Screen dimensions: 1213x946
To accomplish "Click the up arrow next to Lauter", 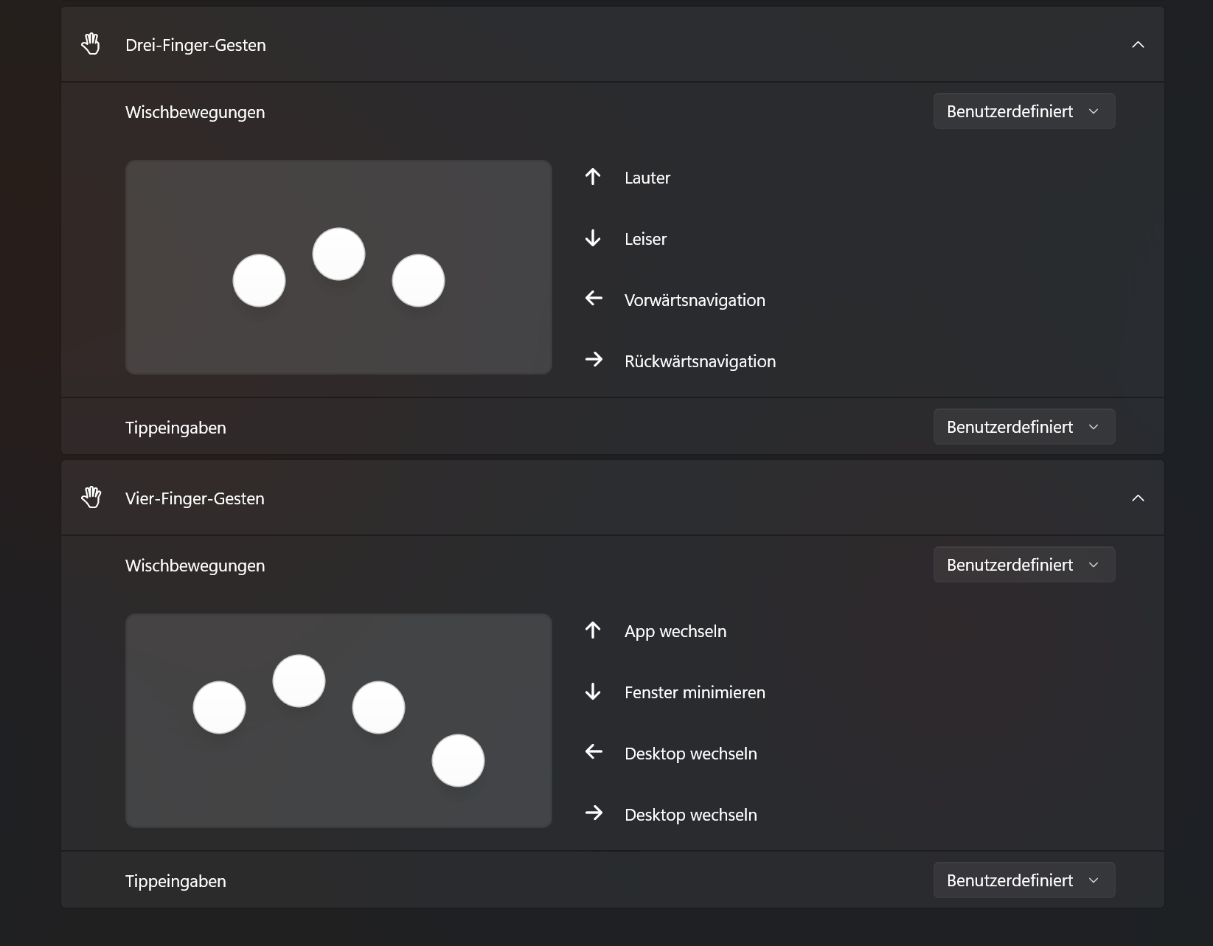I will coord(593,177).
